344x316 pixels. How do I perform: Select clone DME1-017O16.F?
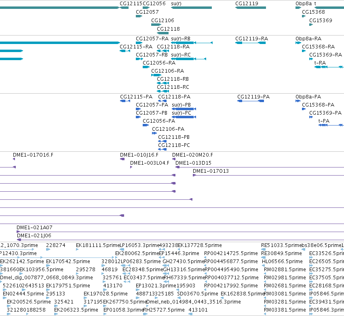click(x=33, y=155)
